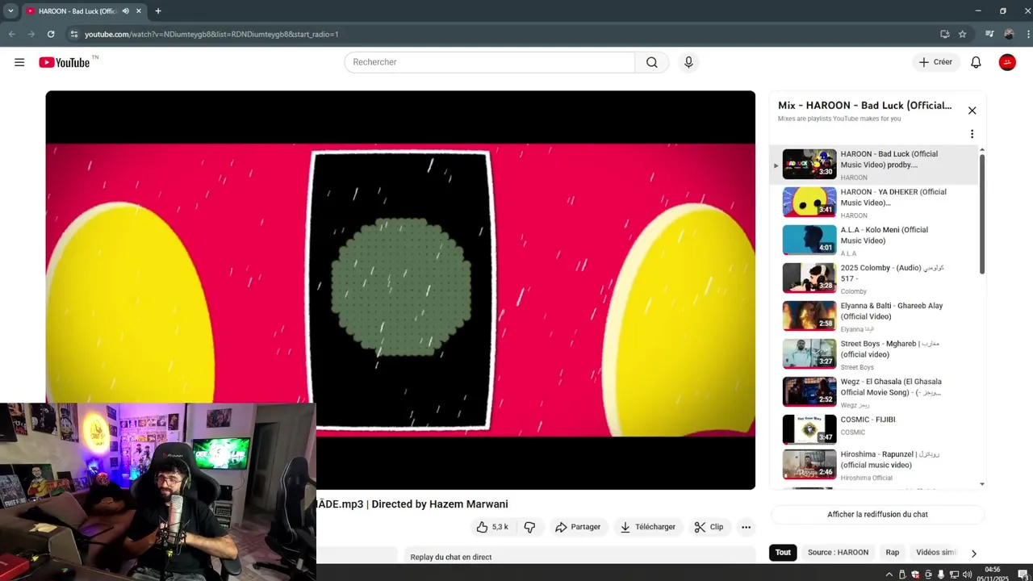Dislike the video with thumbs down
The image size is (1033, 581).
pyautogui.click(x=530, y=527)
